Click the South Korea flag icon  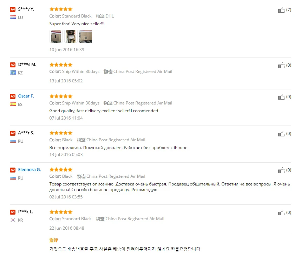[x=13, y=220]
